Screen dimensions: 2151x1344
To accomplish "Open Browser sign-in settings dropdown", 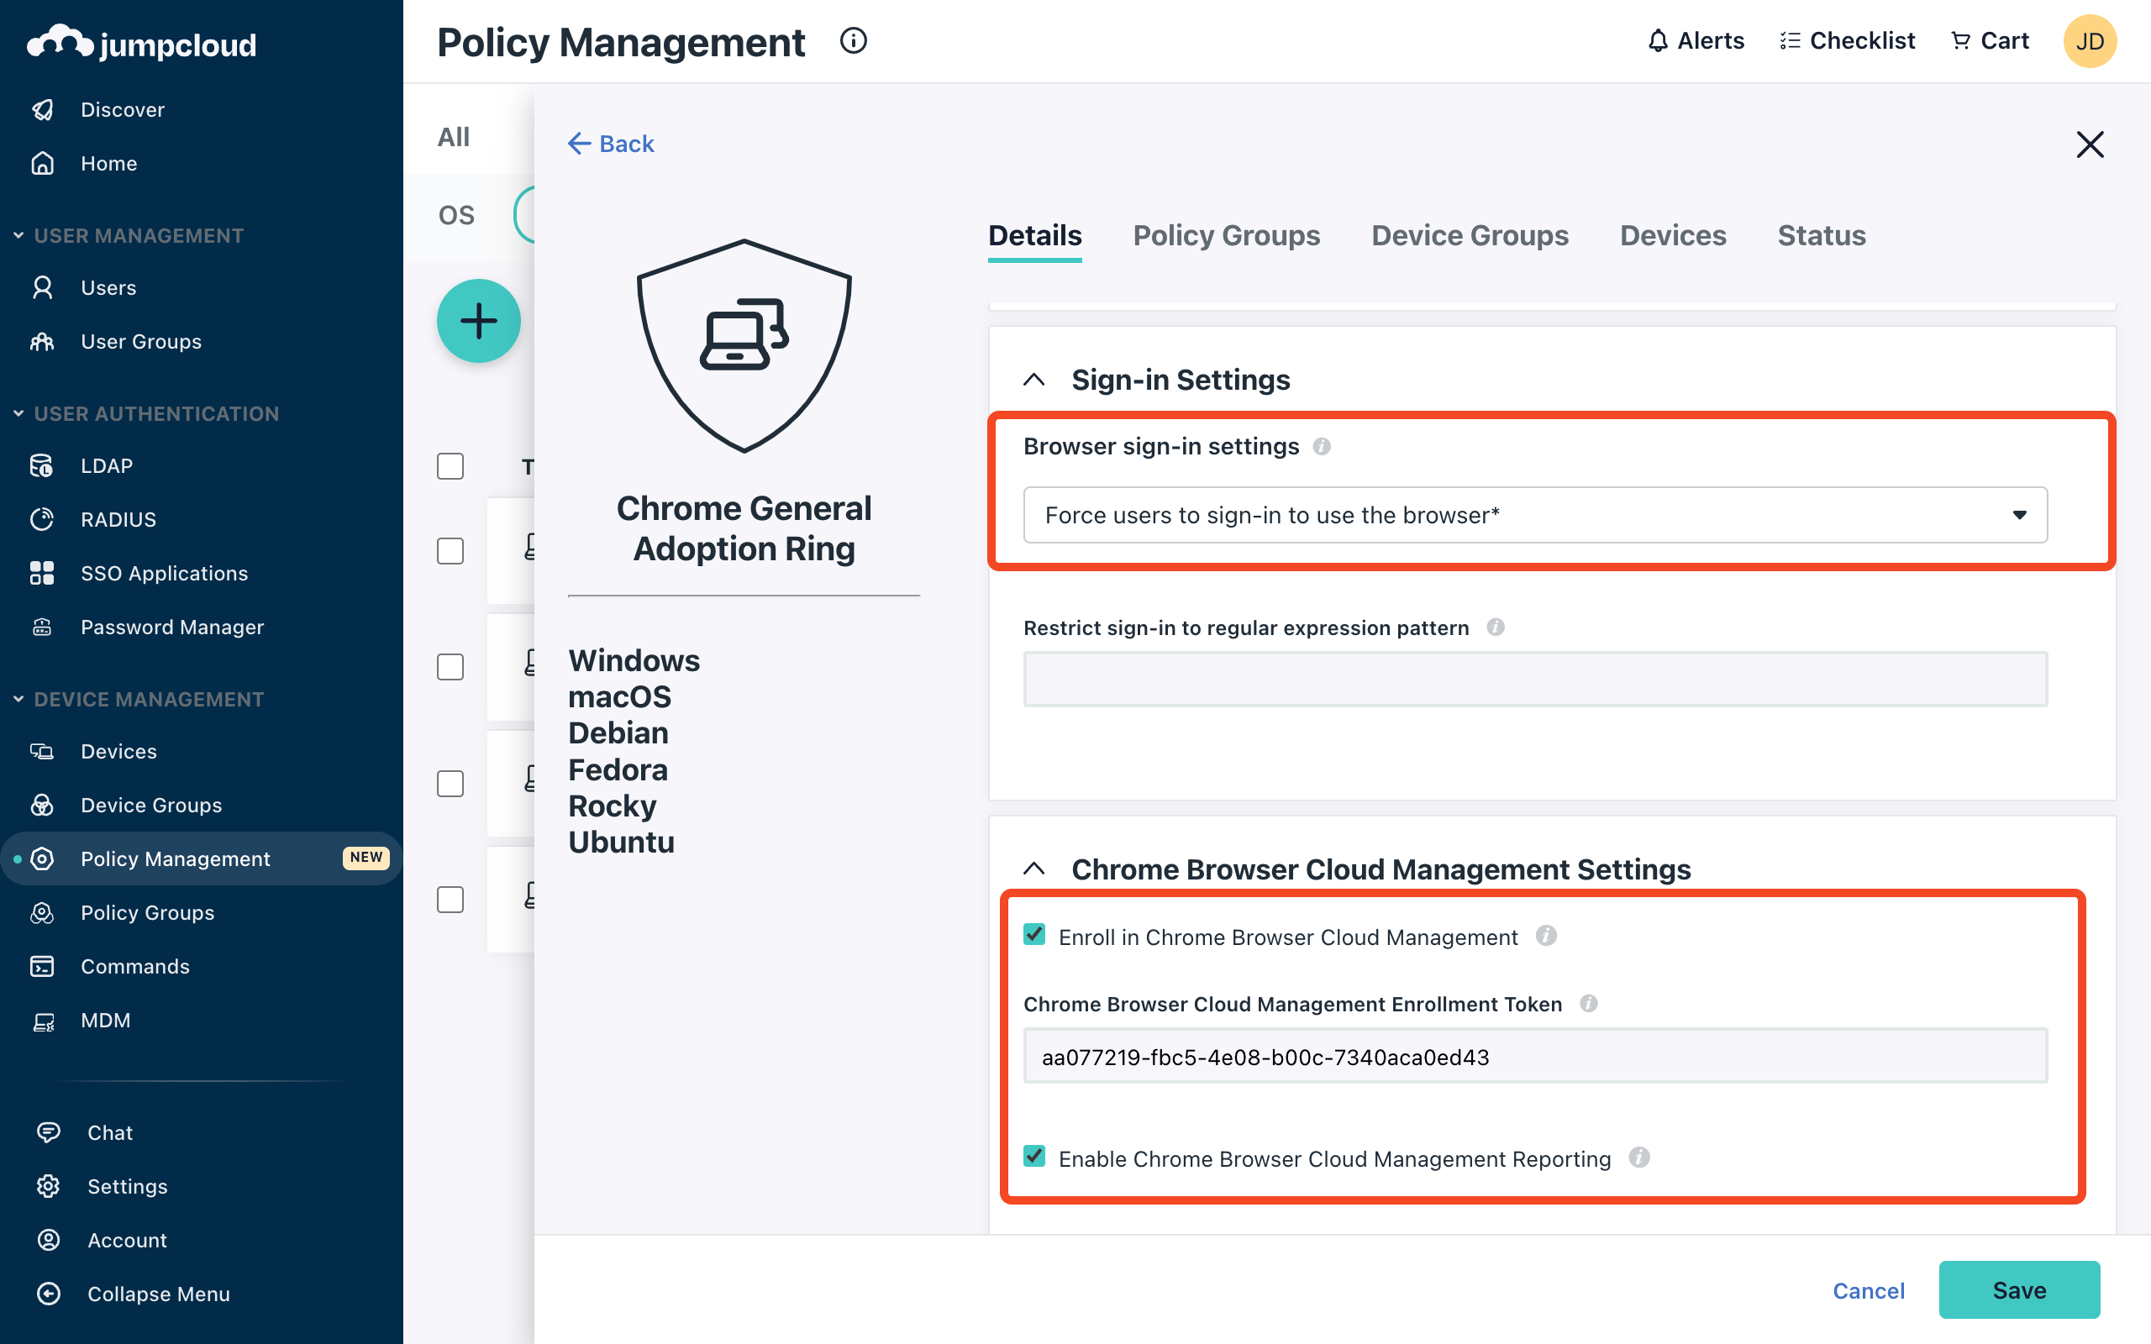I will (1535, 515).
